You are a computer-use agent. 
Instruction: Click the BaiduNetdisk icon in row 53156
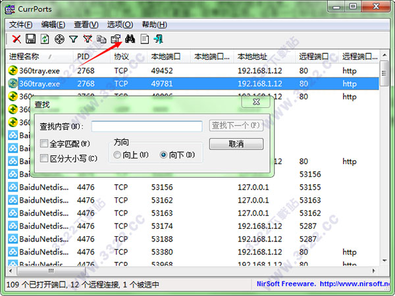(x=13, y=187)
